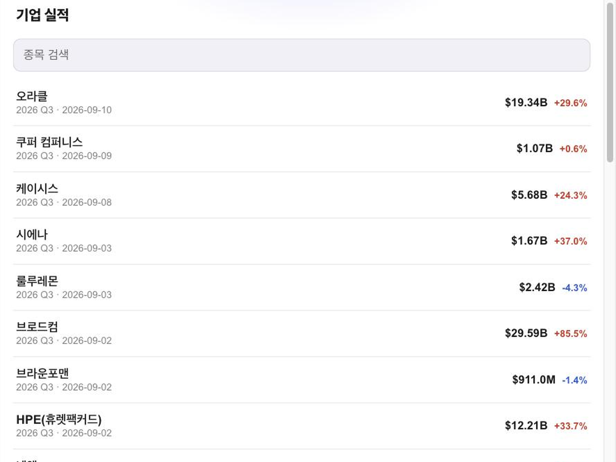This screenshot has width=616, height=462.
Task: Click 오라클 revenue $19.34B value
Action: tap(526, 103)
